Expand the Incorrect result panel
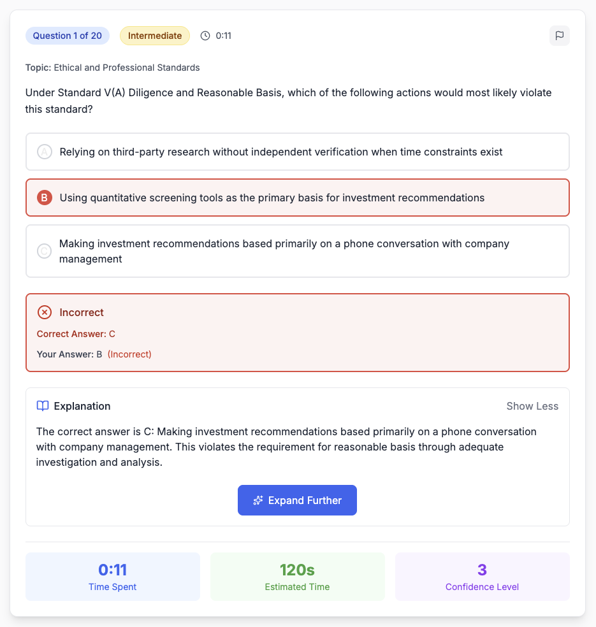596x627 pixels. [x=297, y=333]
